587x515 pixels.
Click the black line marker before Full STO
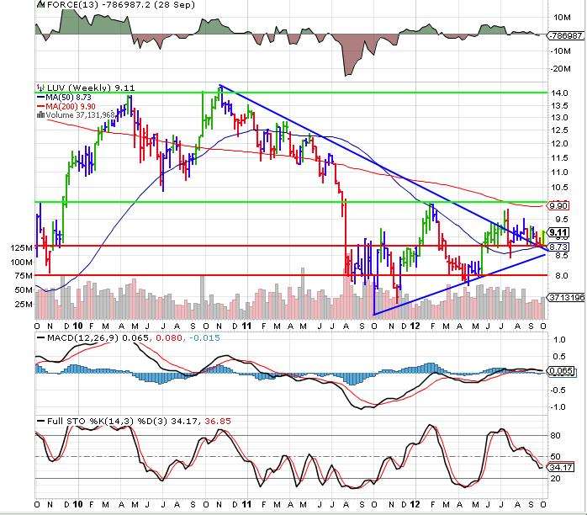click(40, 421)
